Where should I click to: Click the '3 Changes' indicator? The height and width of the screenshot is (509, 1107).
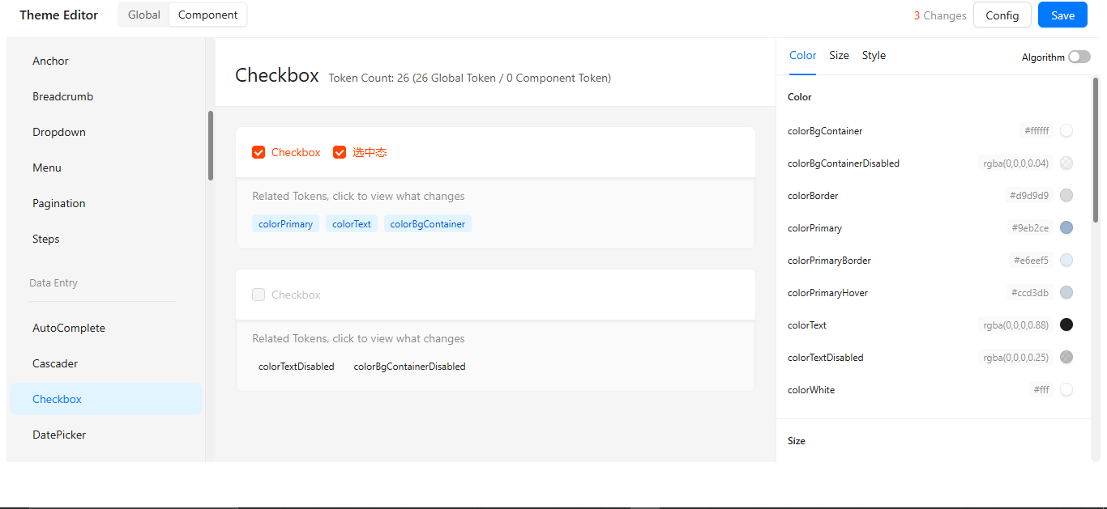[940, 15]
